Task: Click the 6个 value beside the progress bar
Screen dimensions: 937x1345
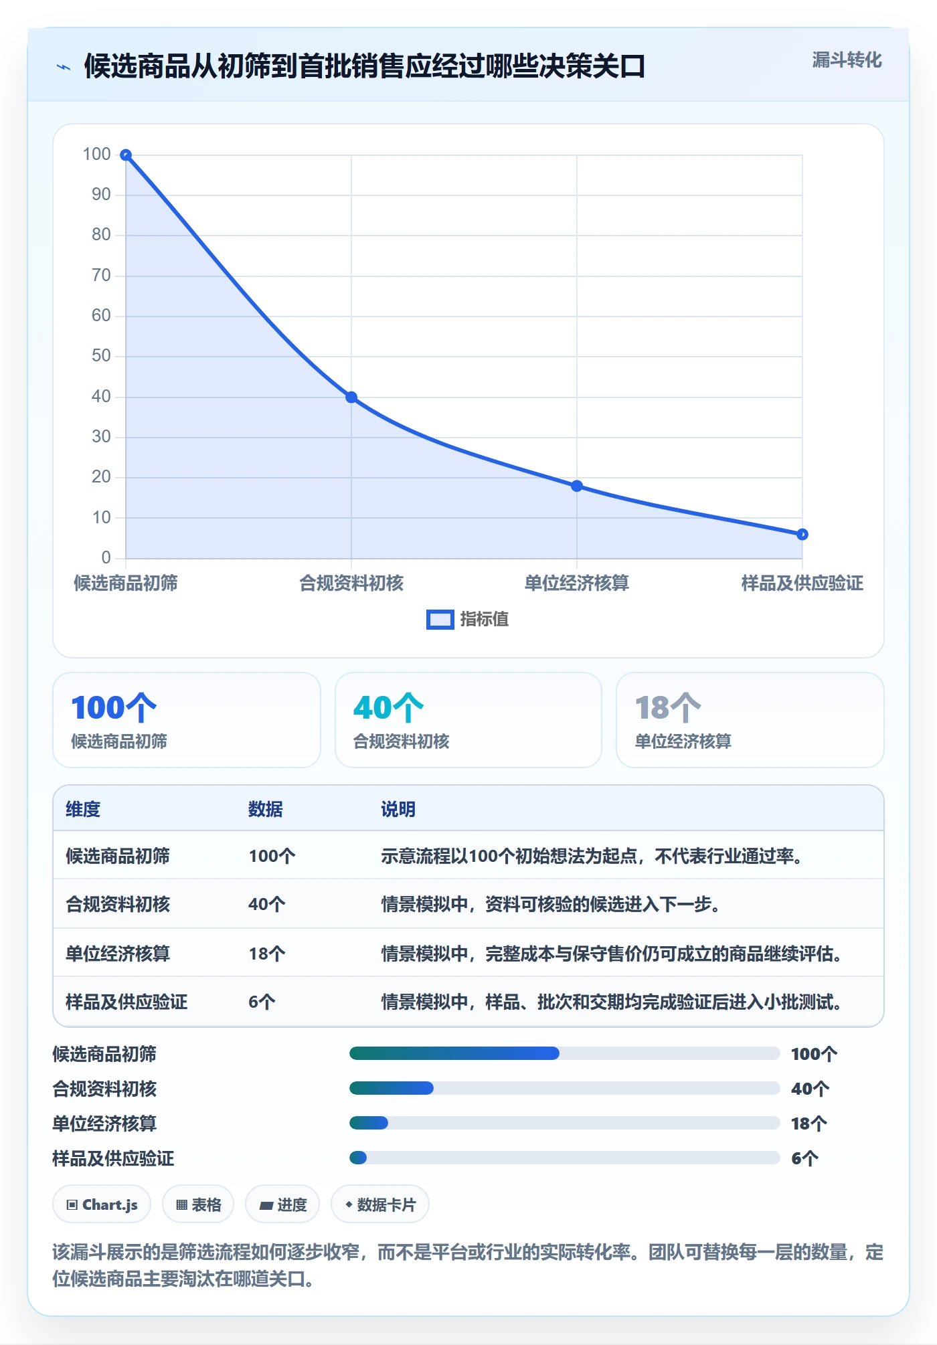Action: click(x=804, y=1158)
